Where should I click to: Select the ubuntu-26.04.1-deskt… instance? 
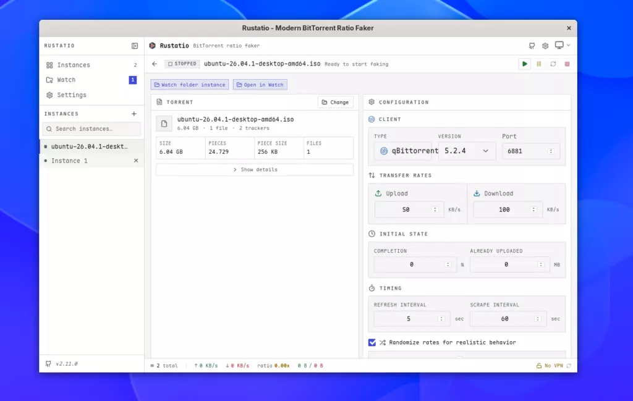(91, 146)
